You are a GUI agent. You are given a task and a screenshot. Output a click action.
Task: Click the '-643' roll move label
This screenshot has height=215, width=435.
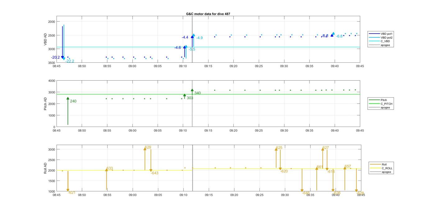[x=154, y=173]
